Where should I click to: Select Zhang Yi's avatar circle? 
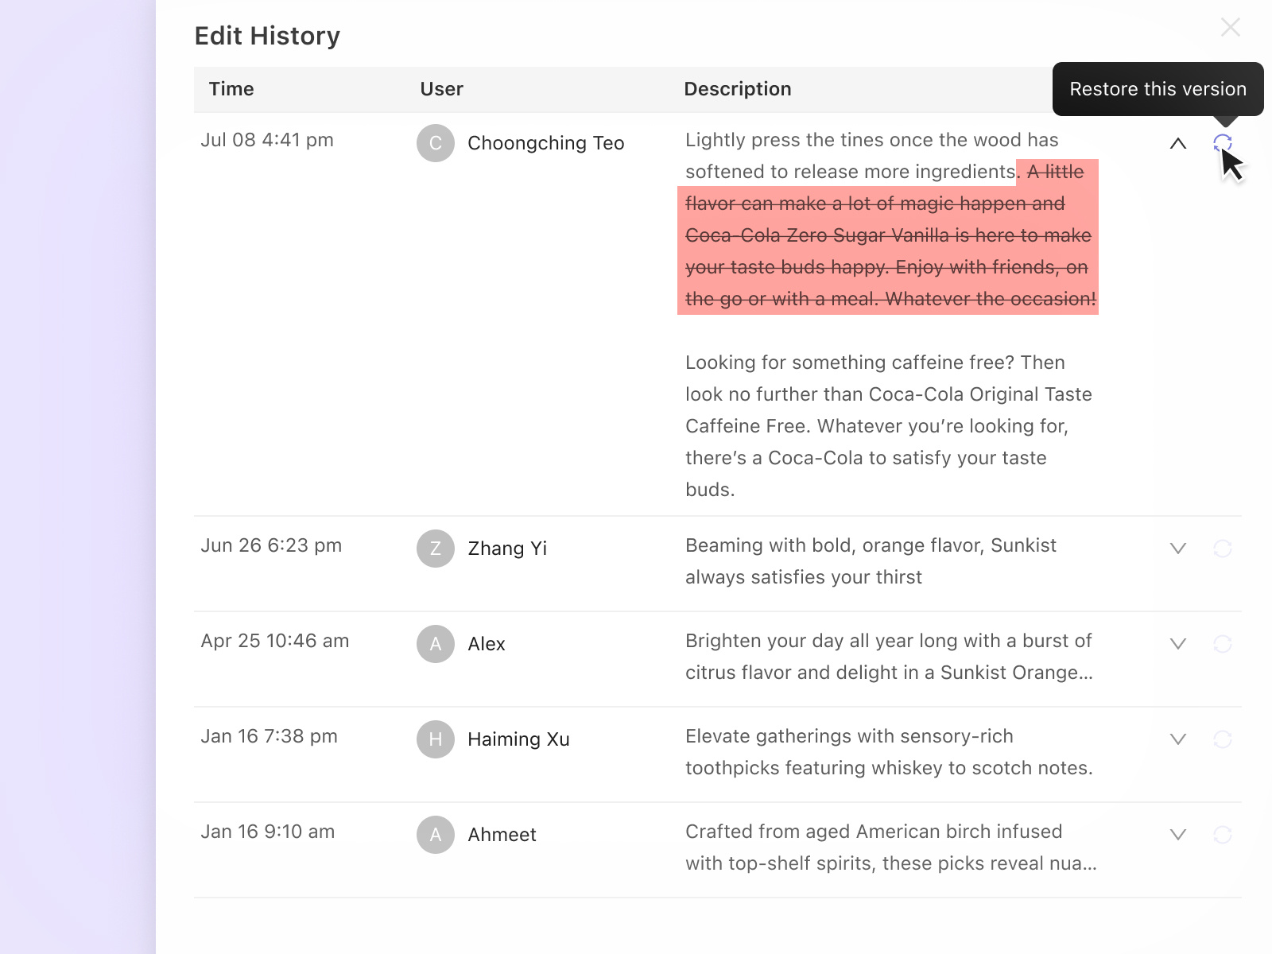point(436,549)
